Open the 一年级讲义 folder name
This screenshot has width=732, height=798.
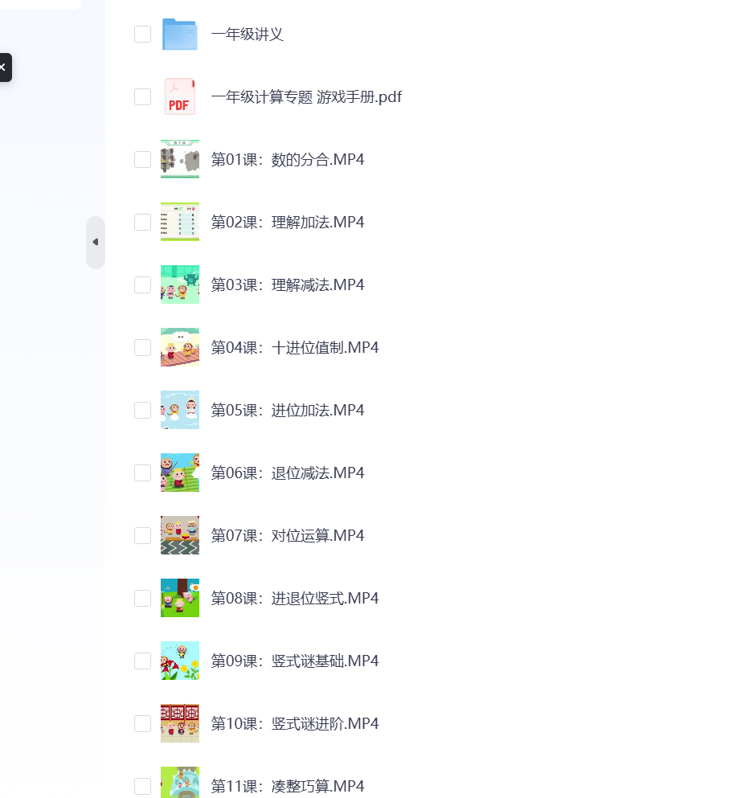pos(247,34)
